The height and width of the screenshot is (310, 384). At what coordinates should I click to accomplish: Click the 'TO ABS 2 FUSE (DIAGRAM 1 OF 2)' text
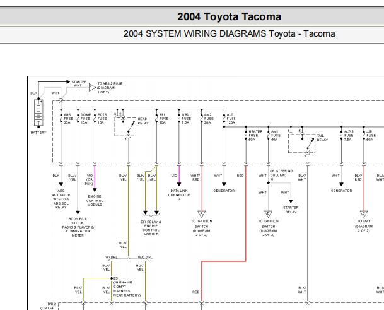[110, 88]
